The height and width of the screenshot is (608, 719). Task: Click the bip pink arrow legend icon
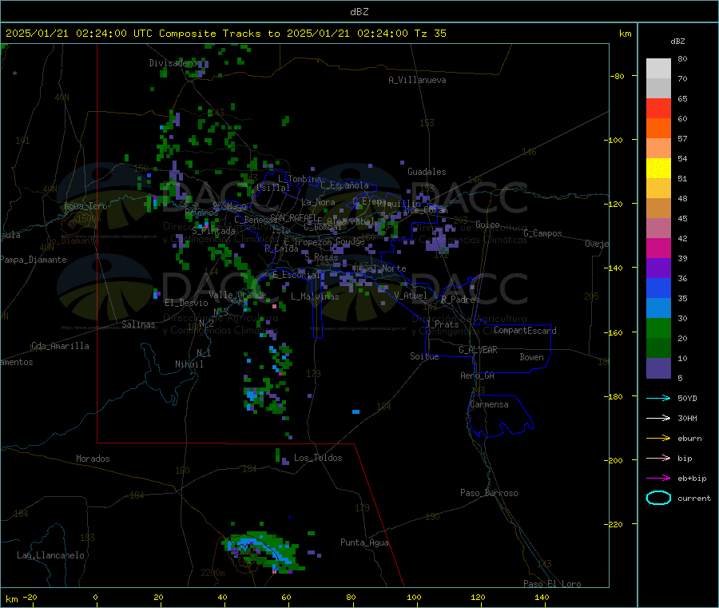coord(658,458)
